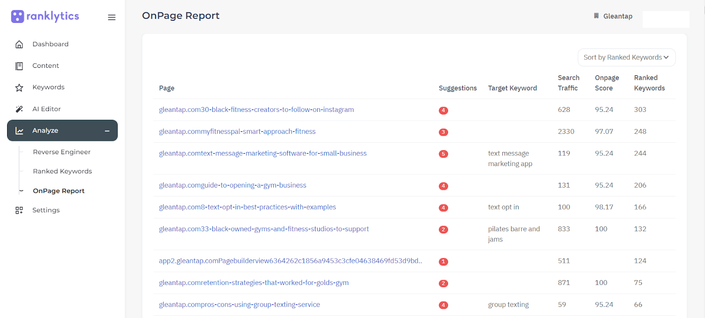Click the Onpage Score column header
The width and height of the screenshot is (705, 318).
tap(607, 83)
